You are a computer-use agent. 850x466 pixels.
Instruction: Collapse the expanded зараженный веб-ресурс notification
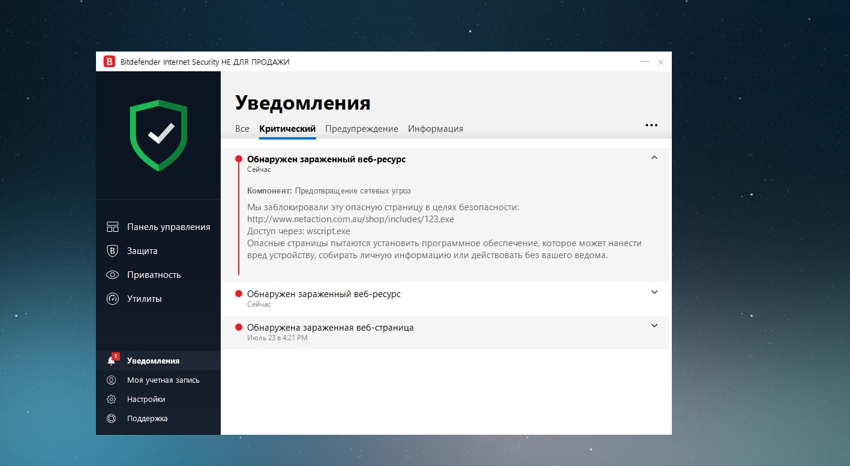654,158
